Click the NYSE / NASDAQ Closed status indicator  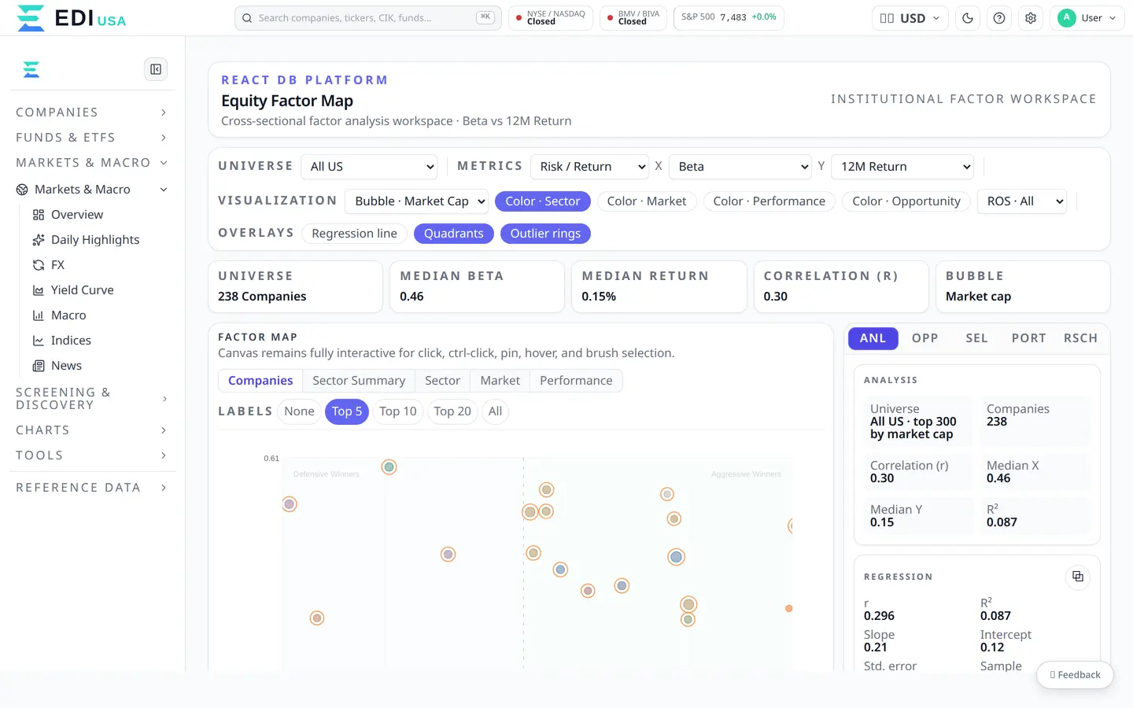pos(551,18)
